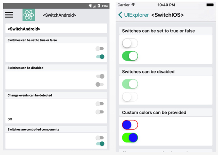The image size is (218, 155).
Task: Tap the React logo icon
Action: 29,15
